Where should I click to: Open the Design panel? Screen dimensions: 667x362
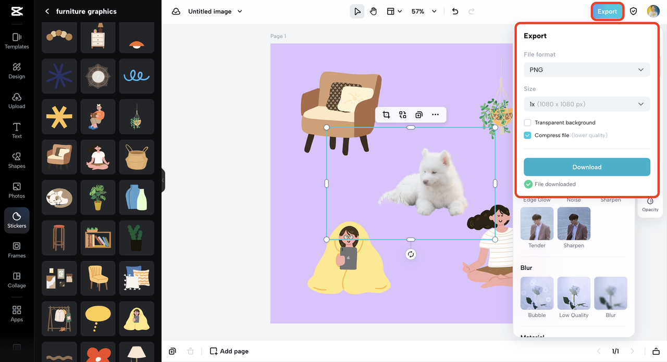(17, 71)
